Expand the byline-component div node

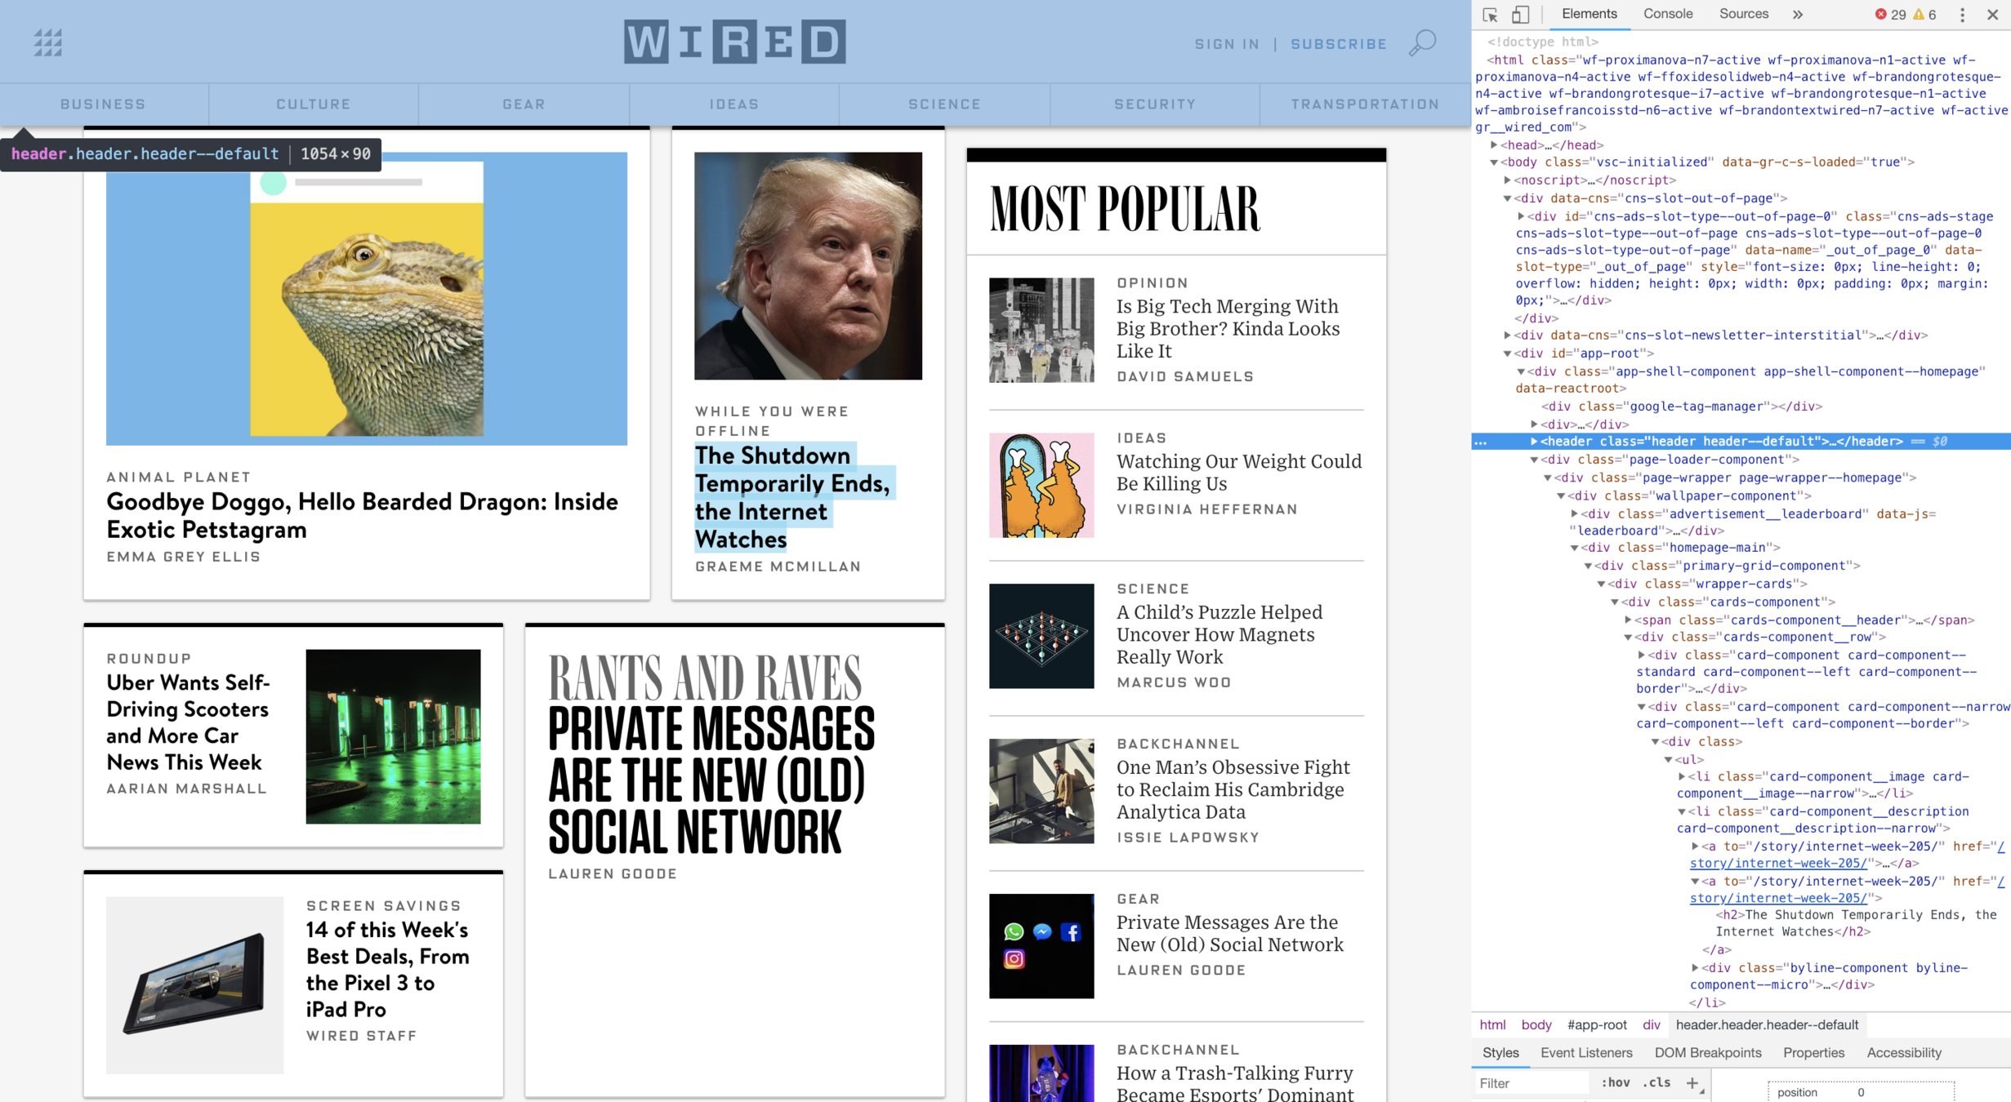click(1695, 967)
